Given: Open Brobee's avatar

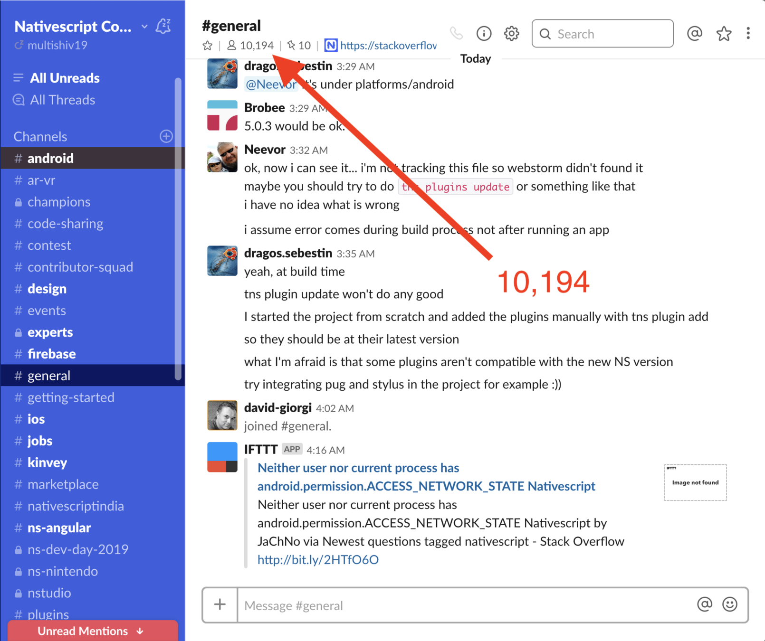Looking at the screenshot, I should (x=222, y=115).
